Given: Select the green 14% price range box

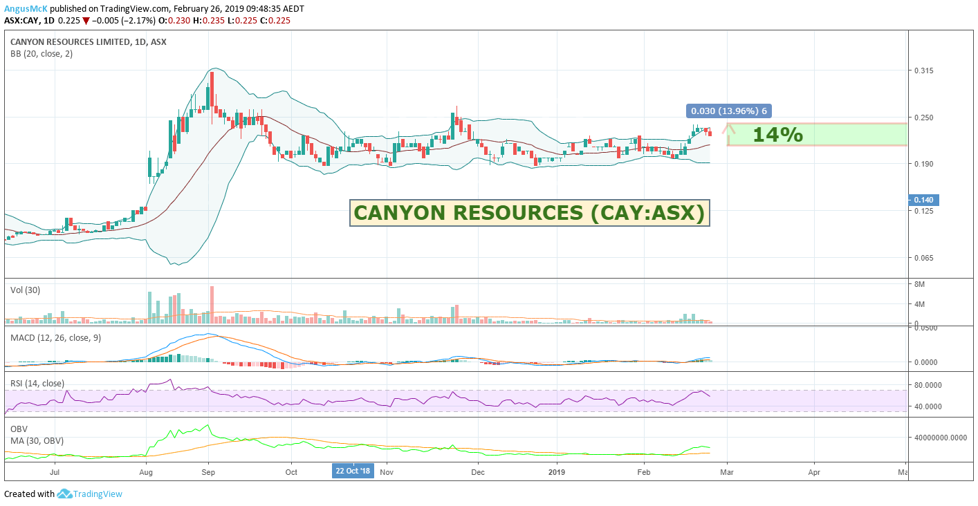Looking at the screenshot, I should click(x=818, y=135).
